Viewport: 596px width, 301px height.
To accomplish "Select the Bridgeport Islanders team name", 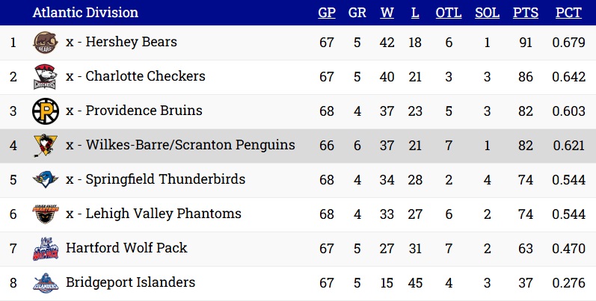I will point(130,282).
